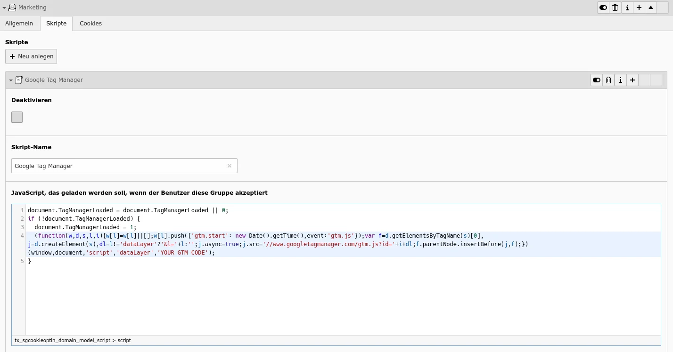Move Marketing group up with arrow icon

click(650, 8)
